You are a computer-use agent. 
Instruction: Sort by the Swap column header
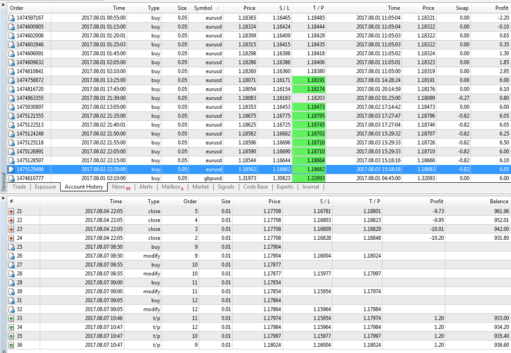[x=453, y=8]
